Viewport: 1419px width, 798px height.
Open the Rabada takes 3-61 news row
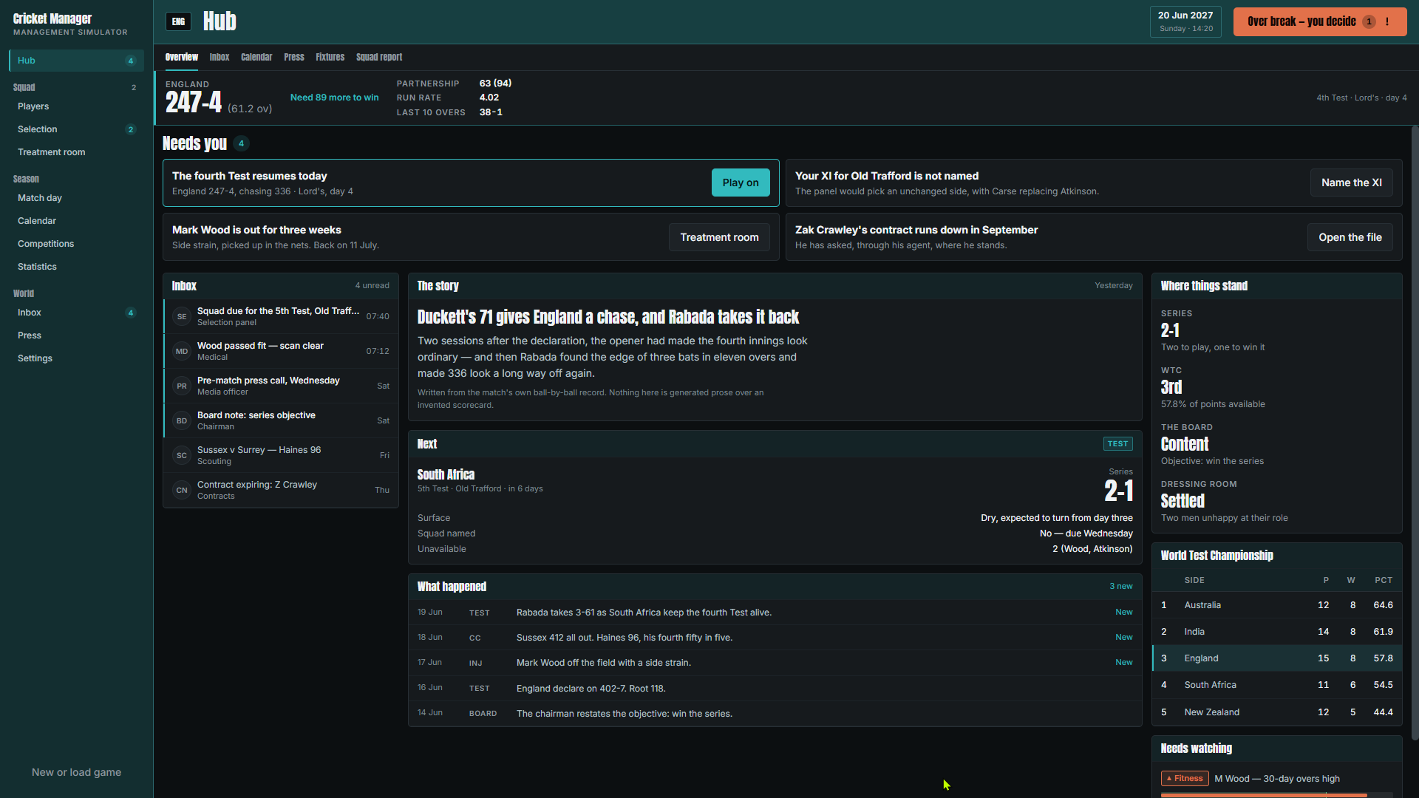[x=775, y=613]
